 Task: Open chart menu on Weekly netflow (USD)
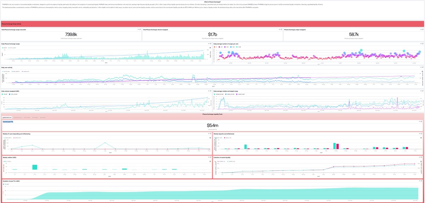click(x=210, y=161)
